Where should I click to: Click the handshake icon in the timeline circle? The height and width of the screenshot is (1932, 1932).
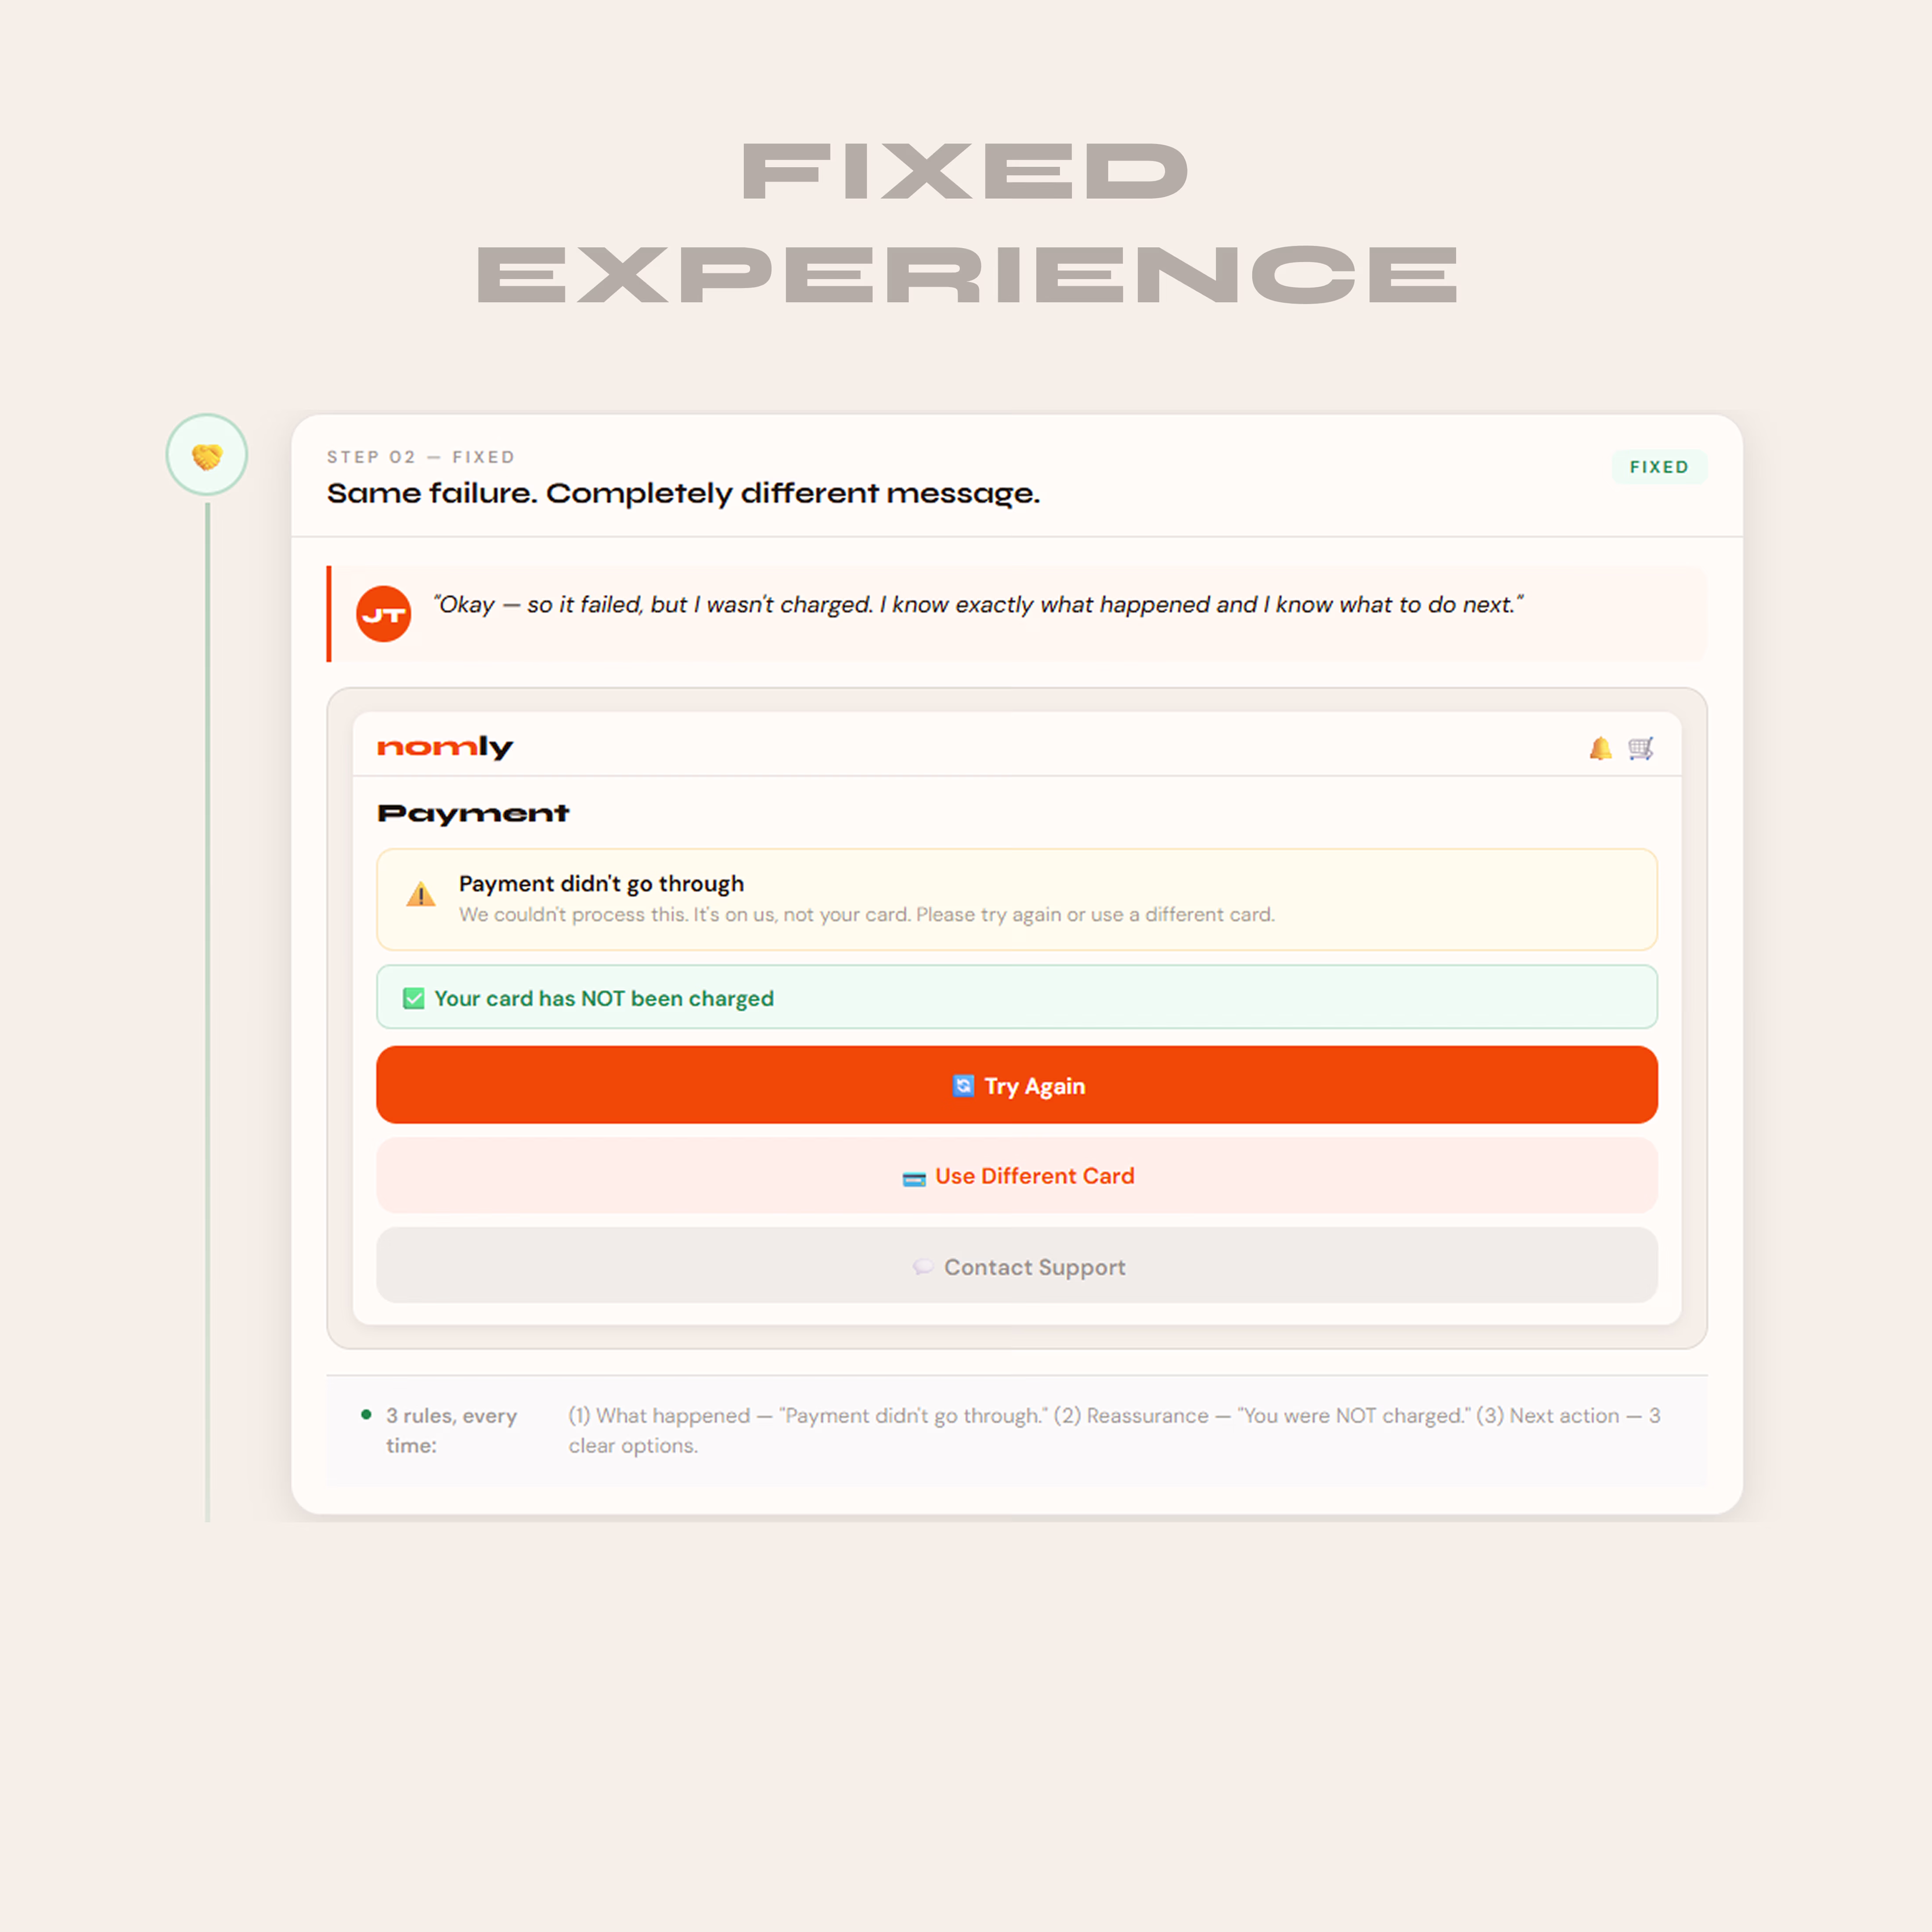click(207, 456)
